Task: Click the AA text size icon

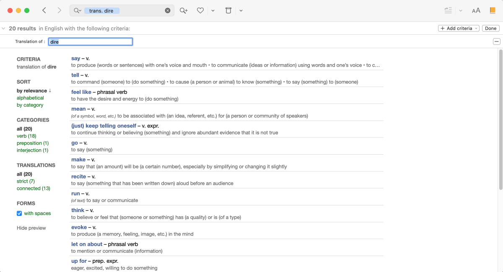Action: pyautogui.click(x=476, y=10)
